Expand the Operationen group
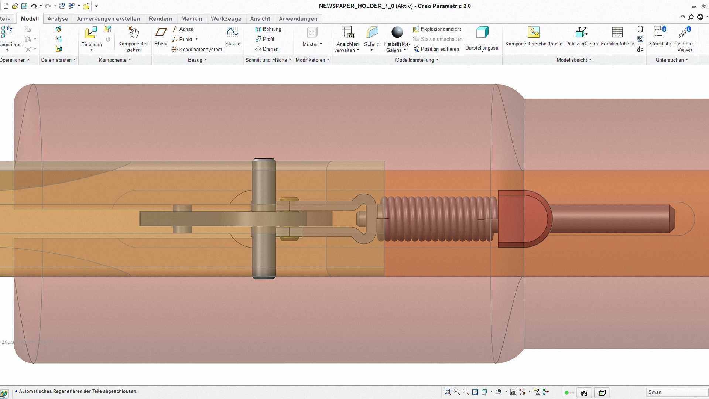This screenshot has width=709, height=399. pos(15,60)
